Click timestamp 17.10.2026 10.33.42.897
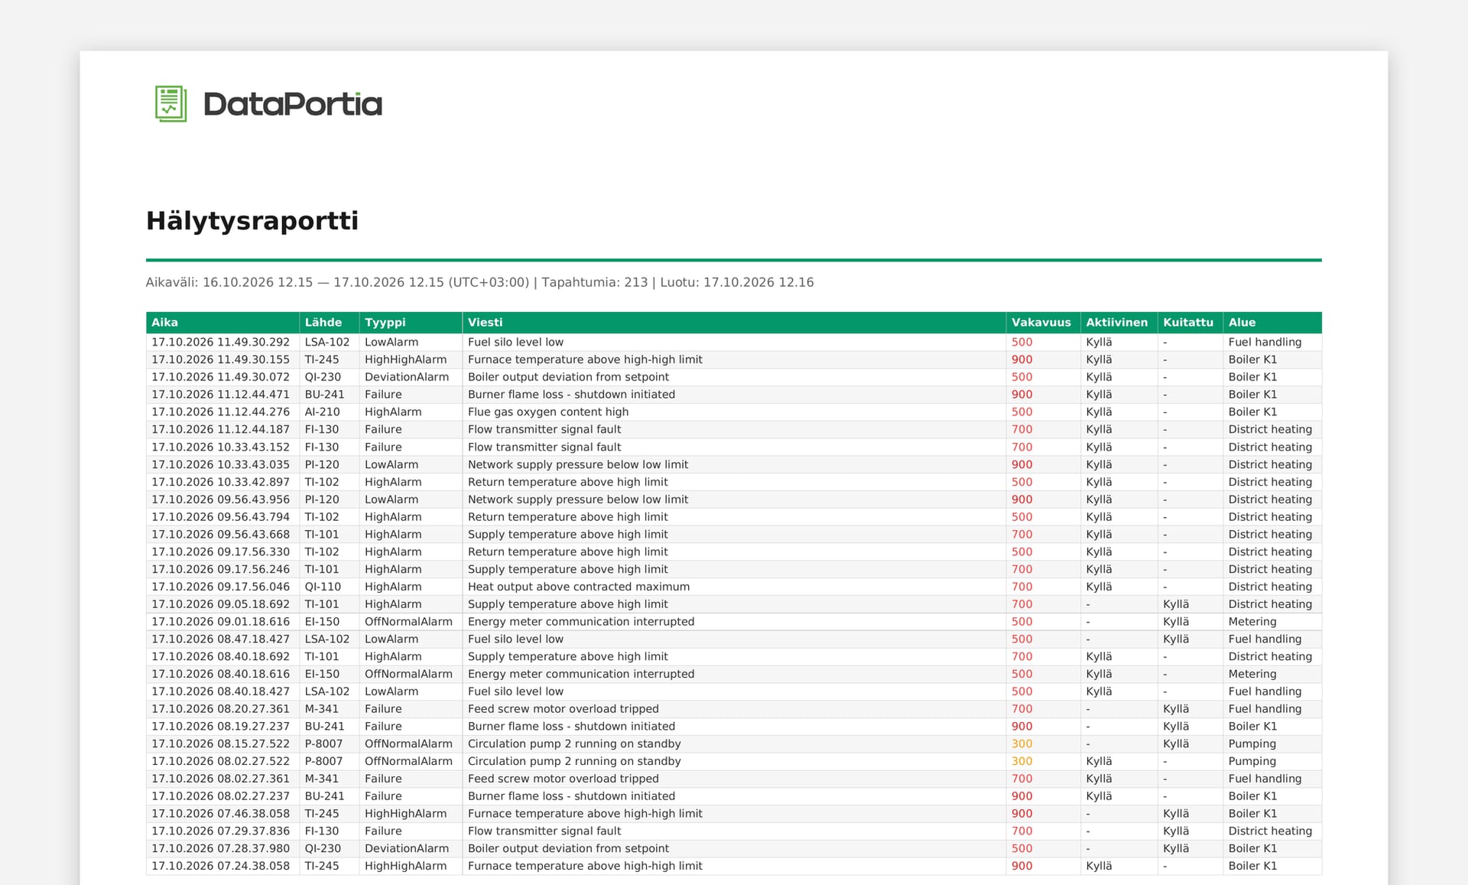Image resolution: width=1468 pixels, height=885 pixels. click(220, 482)
